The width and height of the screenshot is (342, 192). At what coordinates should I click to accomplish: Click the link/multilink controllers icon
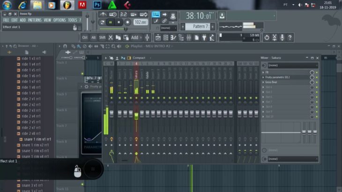pos(164,21)
